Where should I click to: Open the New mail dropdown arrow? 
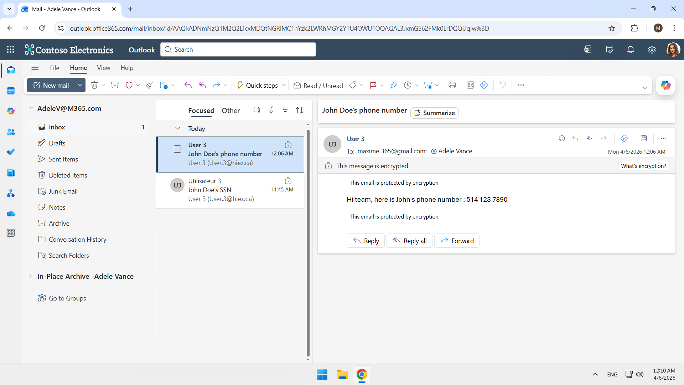(80, 86)
